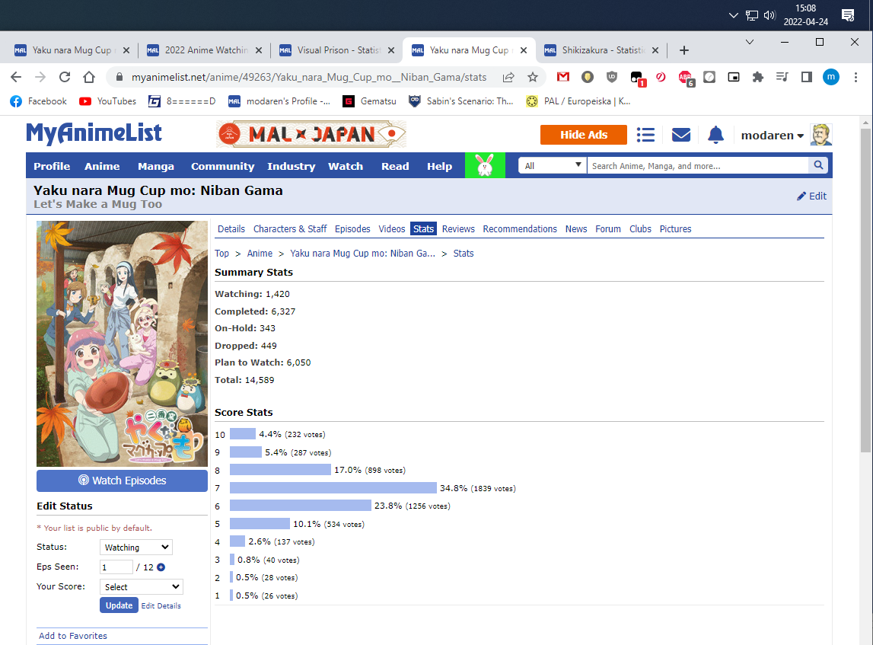
Task: Open the Gmail extension icon
Action: (563, 77)
